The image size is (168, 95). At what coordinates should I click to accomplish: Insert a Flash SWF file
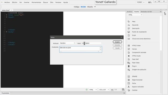point(135,59)
